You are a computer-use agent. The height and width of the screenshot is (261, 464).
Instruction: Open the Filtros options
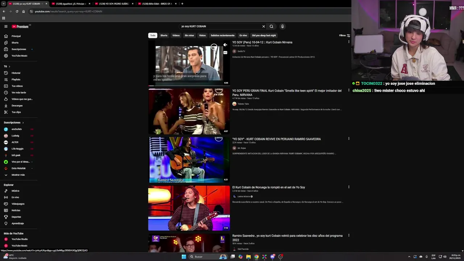tap(344, 36)
